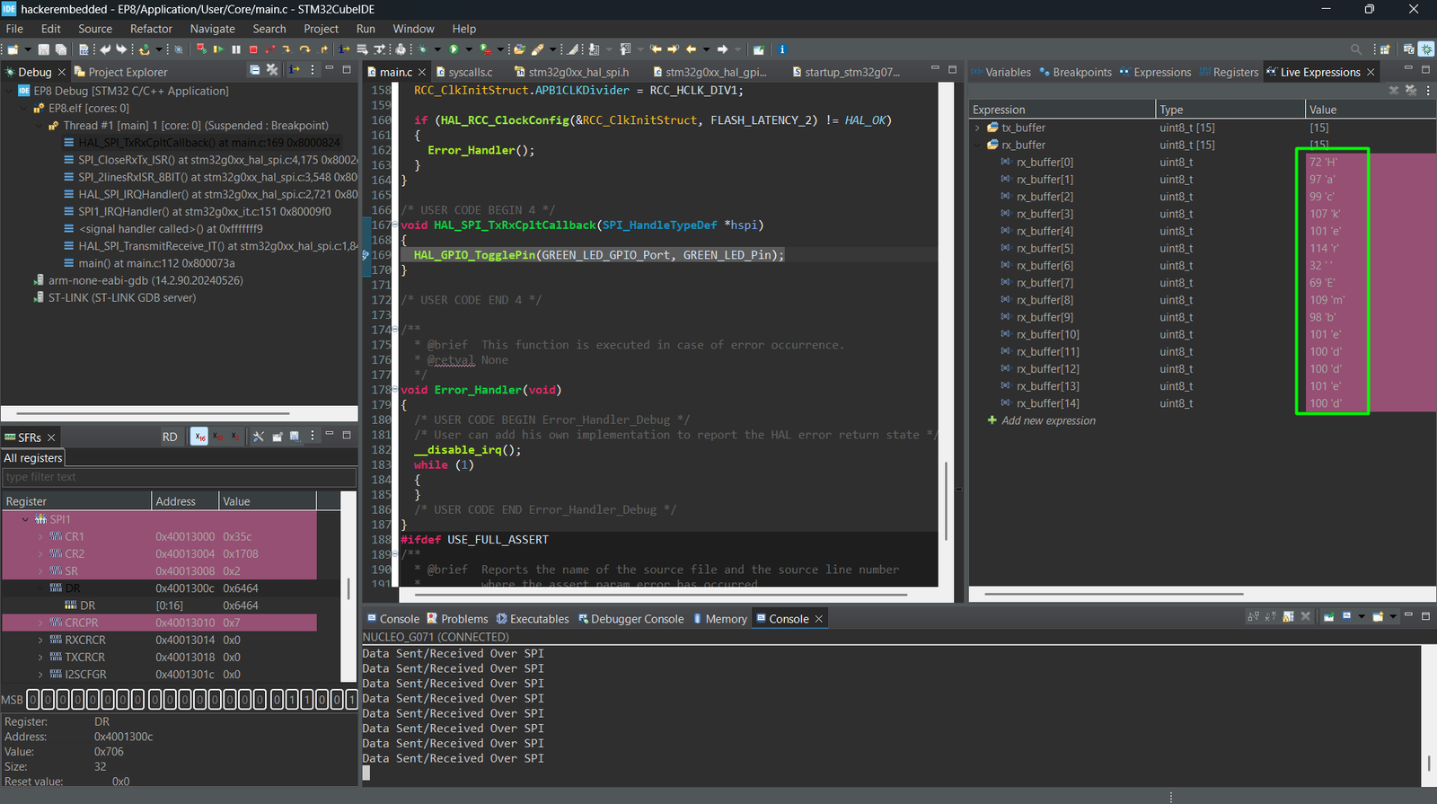Click the Resume debug button
Viewport: 1437px width, 804px height.
pyautogui.click(x=218, y=49)
